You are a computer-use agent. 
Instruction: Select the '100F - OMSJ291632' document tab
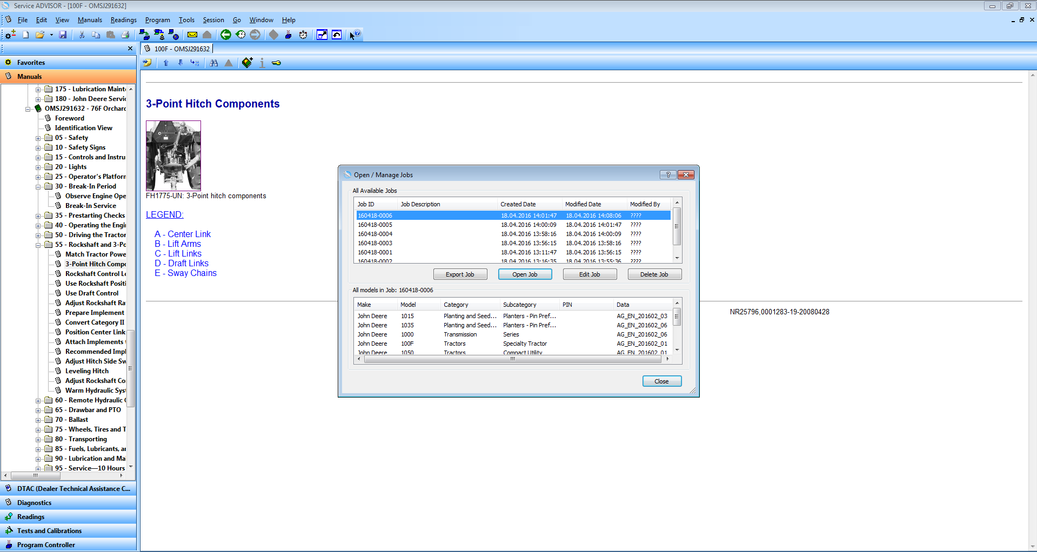[x=177, y=49]
